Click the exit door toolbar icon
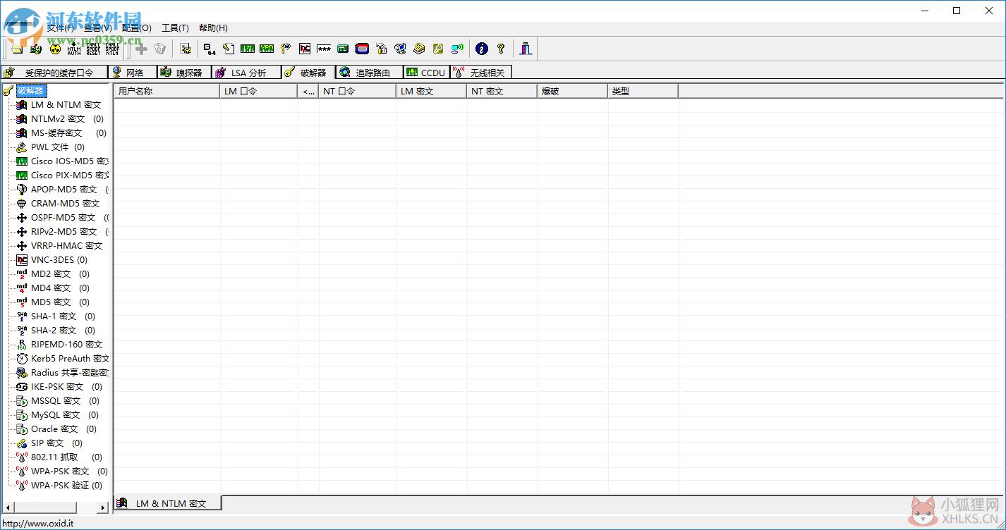Screen dimensions: 1006x530 [526, 49]
